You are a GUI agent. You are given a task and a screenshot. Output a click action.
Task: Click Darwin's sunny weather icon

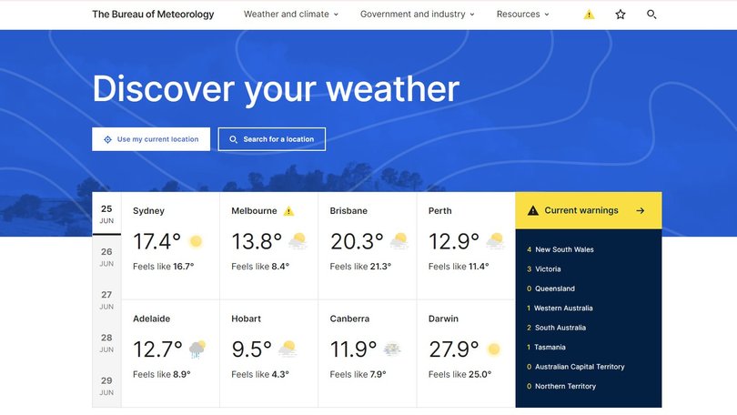coord(493,349)
